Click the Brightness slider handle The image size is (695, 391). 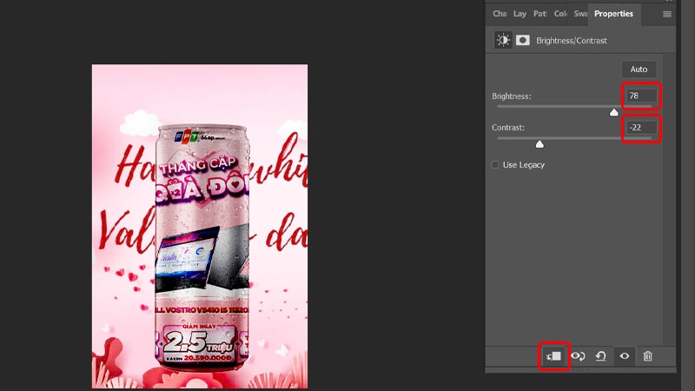(613, 113)
